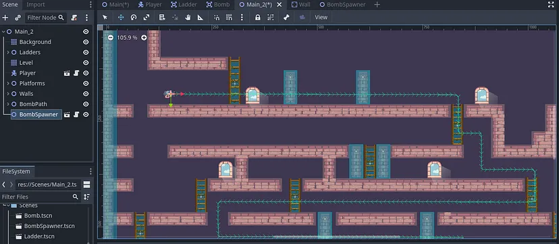Zoom in the viewport with plus button
Screen dimensions: 559x244
(144, 37)
